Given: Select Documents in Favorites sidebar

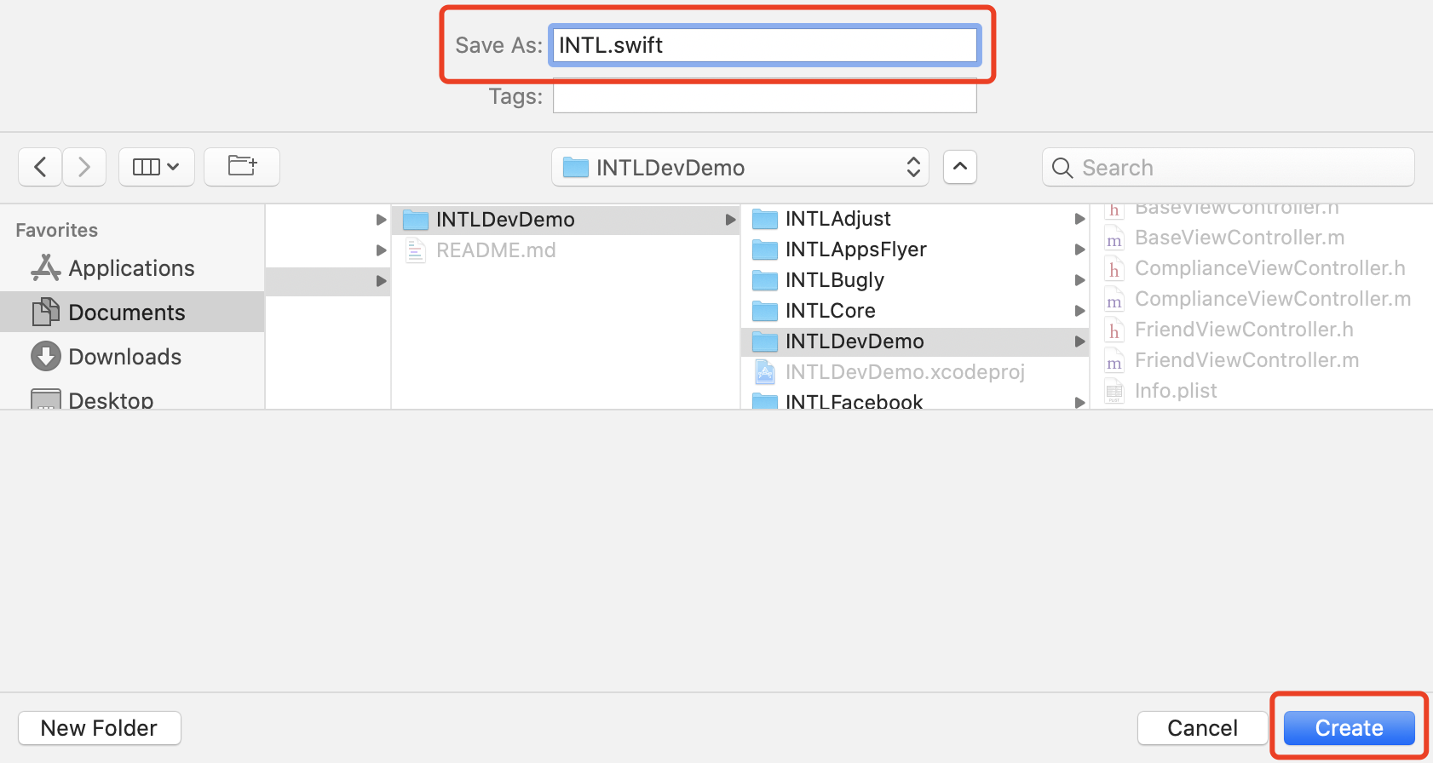Looking at the screenshot, I should [x=132, y=312].
